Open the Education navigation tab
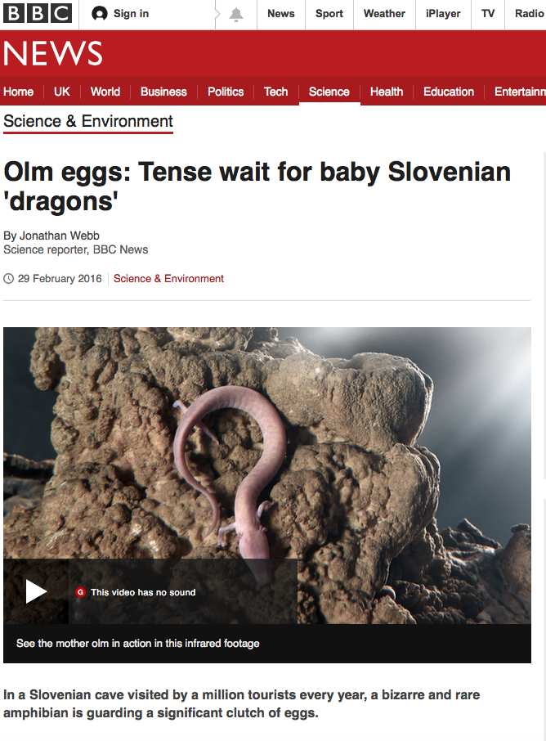Image resolution: width=546 pixels, height=741 pixels. (x=449, y=92)
